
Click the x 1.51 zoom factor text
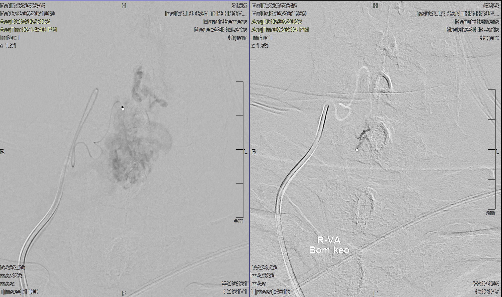[x=8, y=46]
